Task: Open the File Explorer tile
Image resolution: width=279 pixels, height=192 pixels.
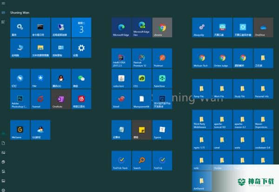Action: tap(40, 48)
